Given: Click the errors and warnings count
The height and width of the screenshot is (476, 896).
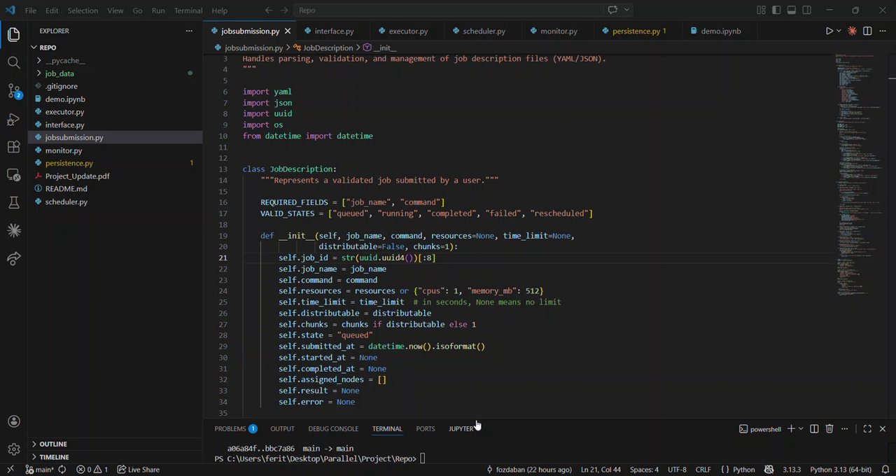Looking at the screenshot, I should (92, 470).
